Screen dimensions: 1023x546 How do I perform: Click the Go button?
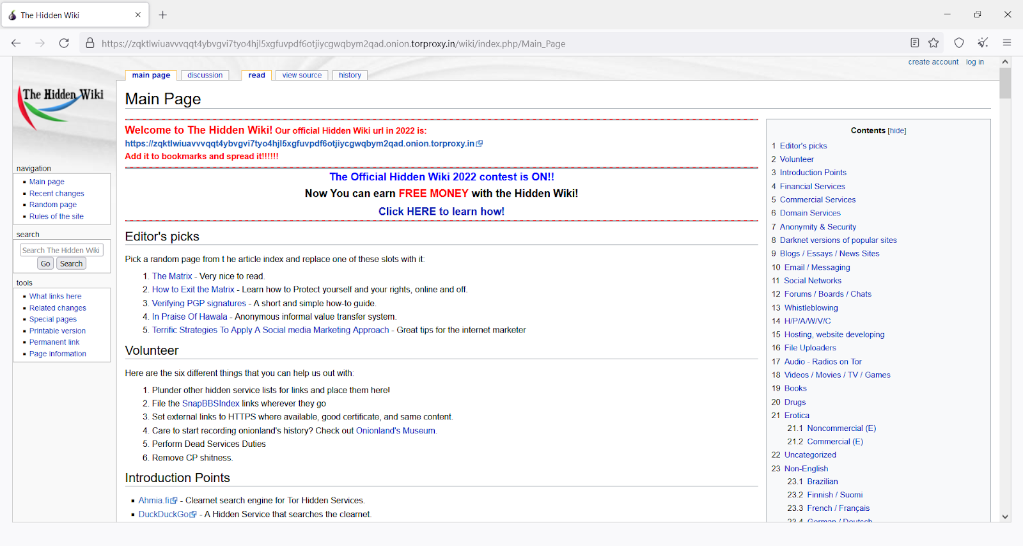(x=45, y=263)
